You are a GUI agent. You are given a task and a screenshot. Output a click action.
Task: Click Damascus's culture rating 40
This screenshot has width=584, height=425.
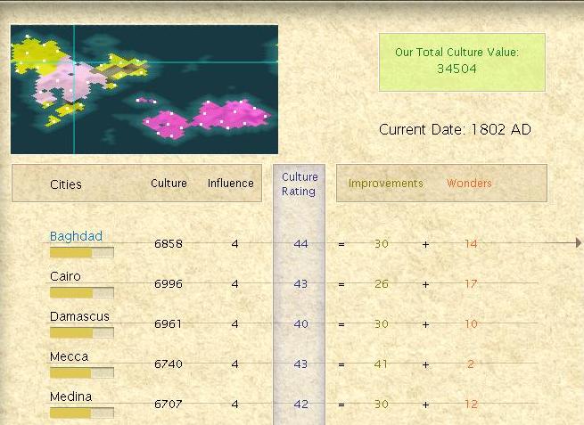click(x=300, y=323)
